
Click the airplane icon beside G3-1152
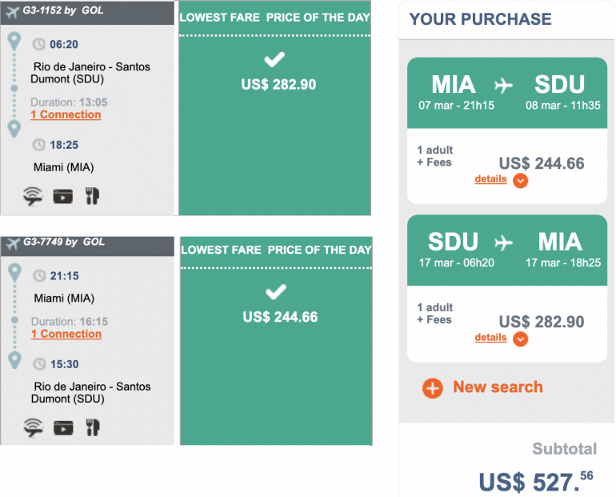tap(12, 12)
